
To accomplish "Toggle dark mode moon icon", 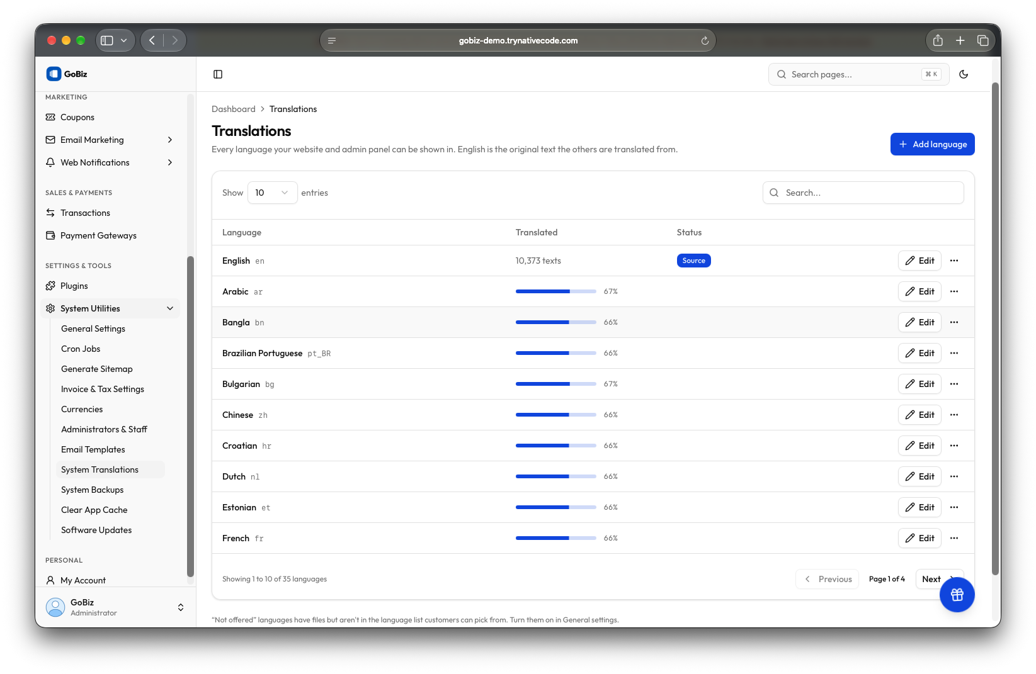I will coord(964,74).
